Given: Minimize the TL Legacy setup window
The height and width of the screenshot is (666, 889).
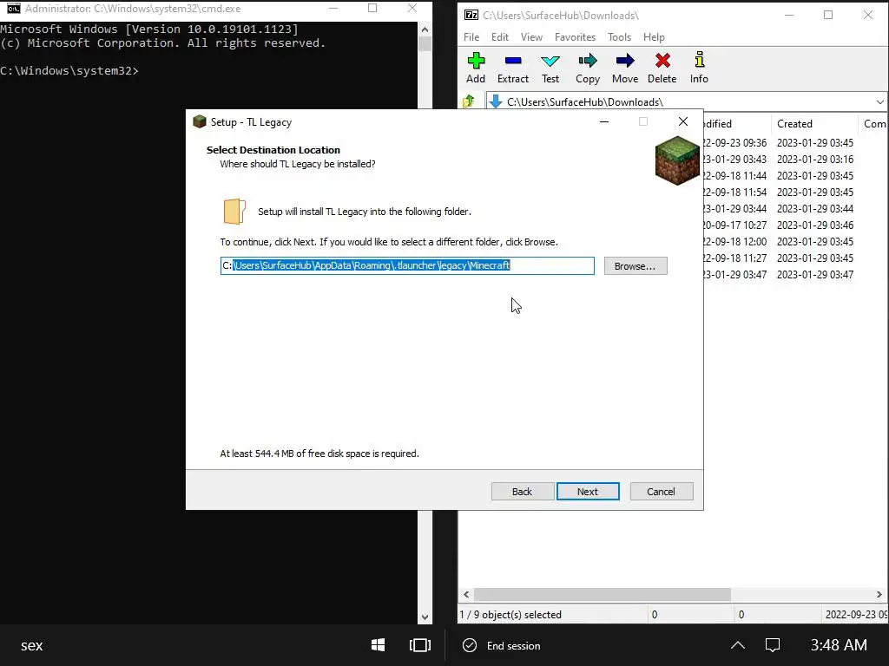Looking at the screenshot, I should [x=604, y=121].
